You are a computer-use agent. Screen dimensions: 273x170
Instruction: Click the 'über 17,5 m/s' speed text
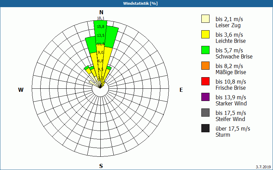tap(233, 129)
